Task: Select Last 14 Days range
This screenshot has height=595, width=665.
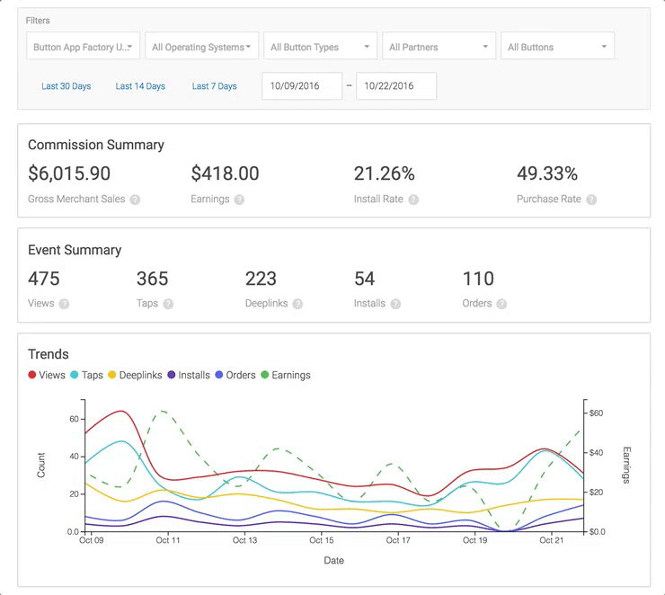Action: [140, 86]
